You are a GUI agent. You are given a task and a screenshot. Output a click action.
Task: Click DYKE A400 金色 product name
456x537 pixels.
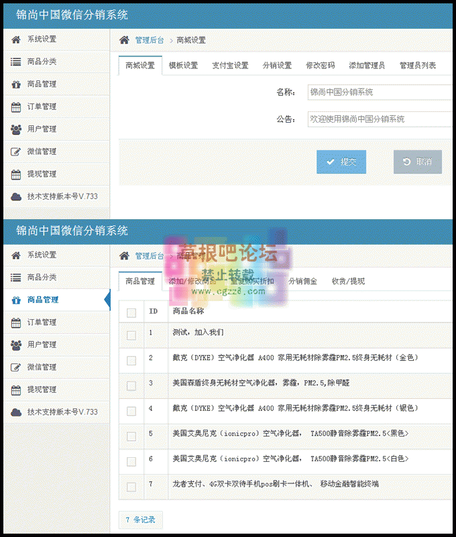pyautogui.click(x=295, y=357)
